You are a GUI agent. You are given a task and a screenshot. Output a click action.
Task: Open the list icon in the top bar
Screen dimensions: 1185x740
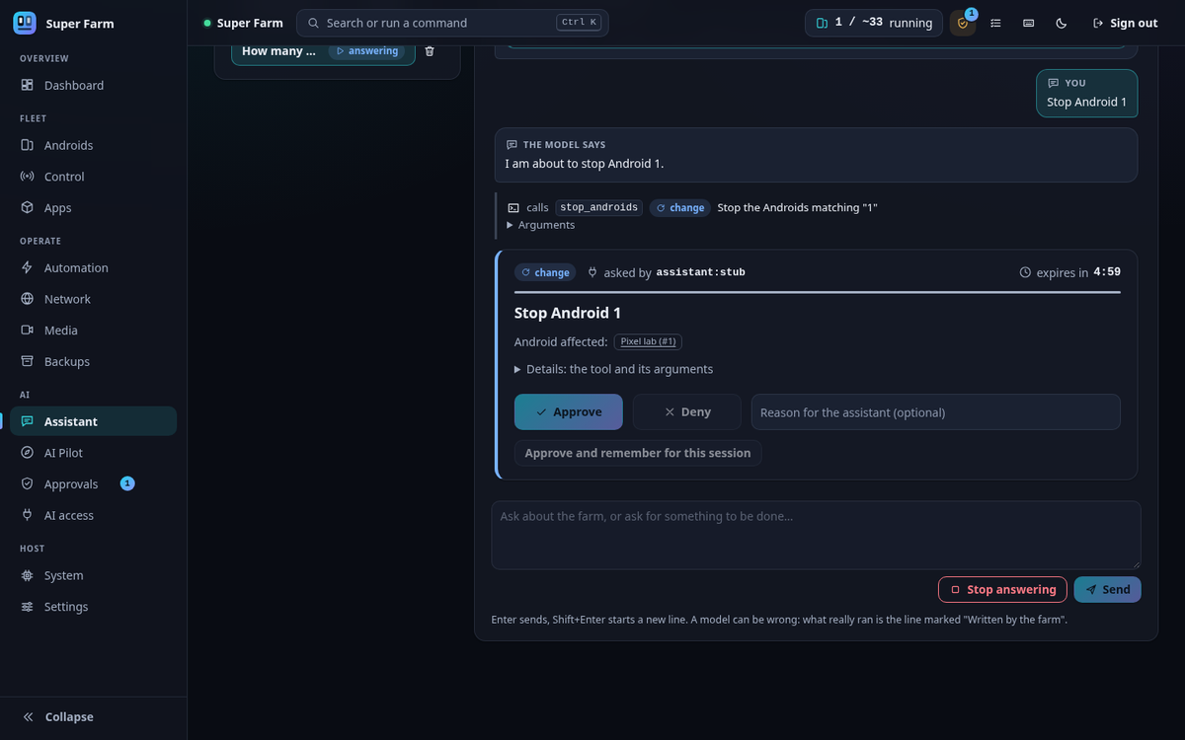pyautogui.click(x=995, y=23)
